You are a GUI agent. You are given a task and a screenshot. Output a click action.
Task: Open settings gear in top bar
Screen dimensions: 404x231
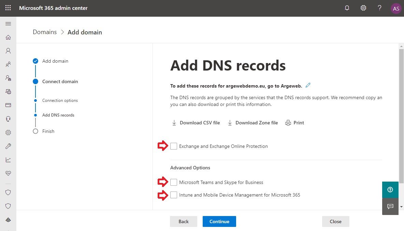(363, 8)
